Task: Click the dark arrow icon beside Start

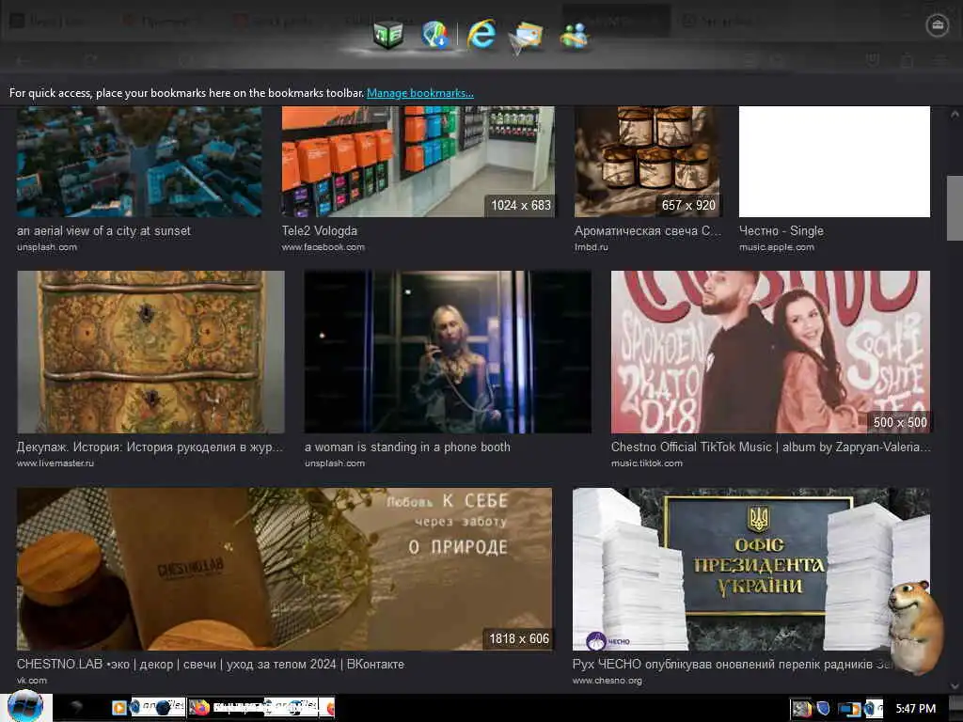Action: tap(76, 707)
